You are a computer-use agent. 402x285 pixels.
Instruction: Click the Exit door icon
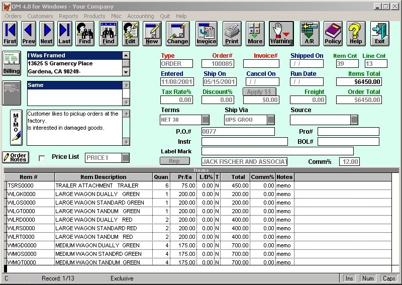click(x=380, y=34)
